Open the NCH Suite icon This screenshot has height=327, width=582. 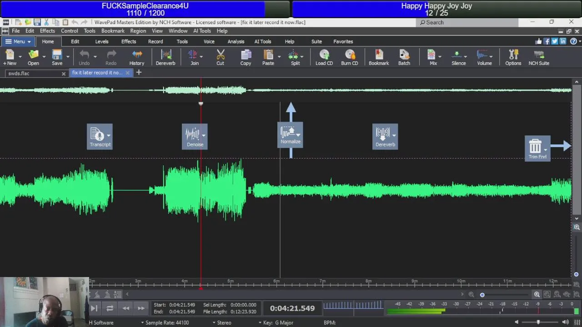click(539, 58)
